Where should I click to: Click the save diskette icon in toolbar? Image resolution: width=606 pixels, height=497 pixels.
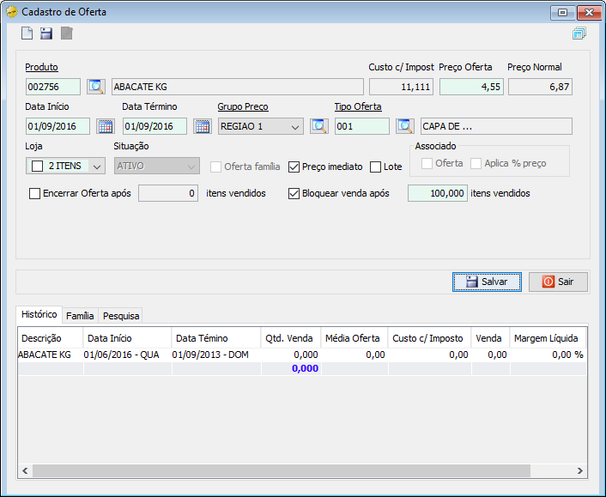pyautogui.click(x=46, y=33)
